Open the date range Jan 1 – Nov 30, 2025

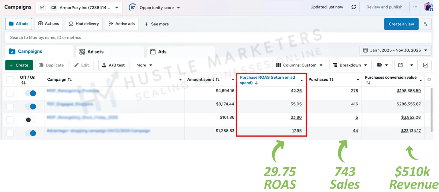tap(395, 50)
